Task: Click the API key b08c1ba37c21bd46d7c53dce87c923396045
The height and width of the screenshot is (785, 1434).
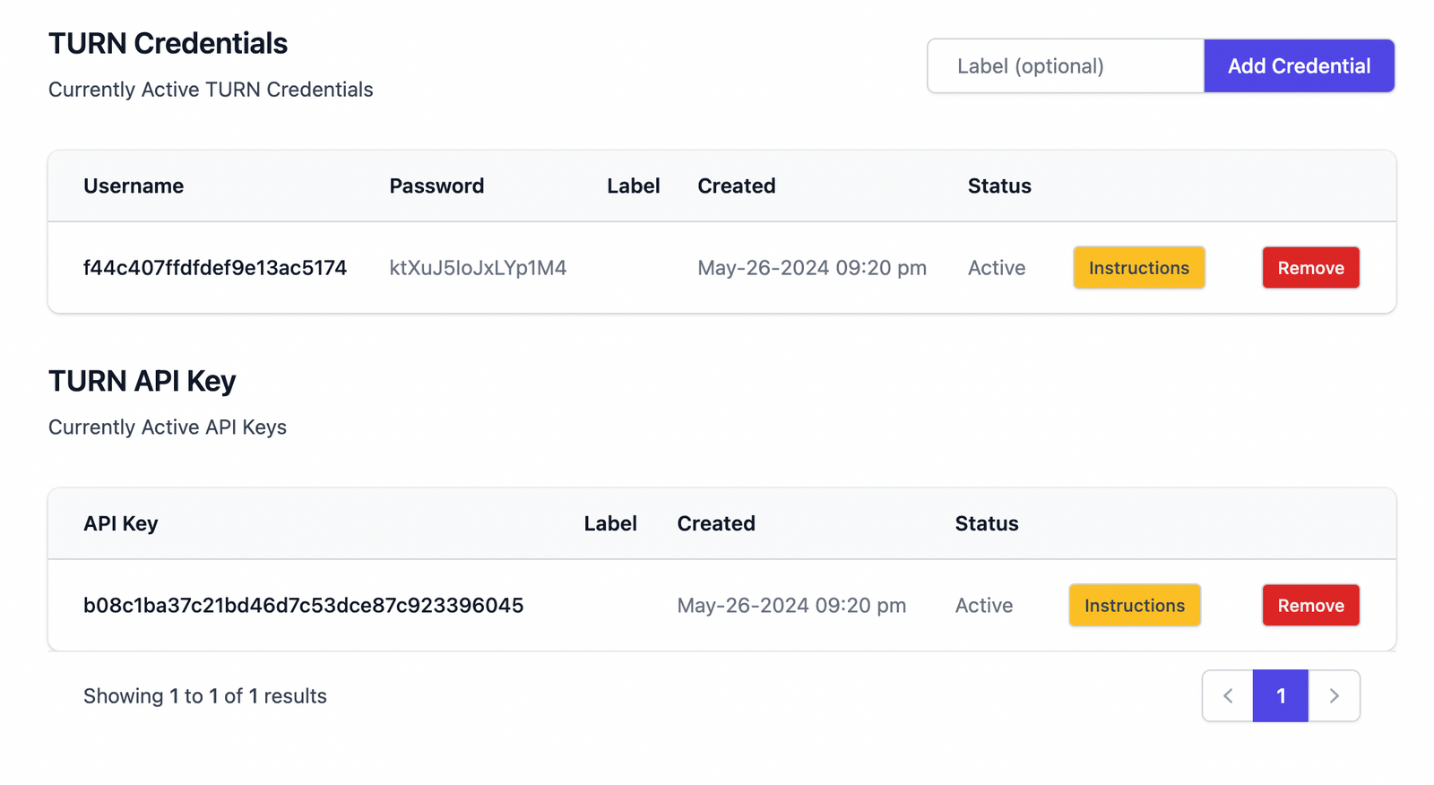Action: [303, 606]
